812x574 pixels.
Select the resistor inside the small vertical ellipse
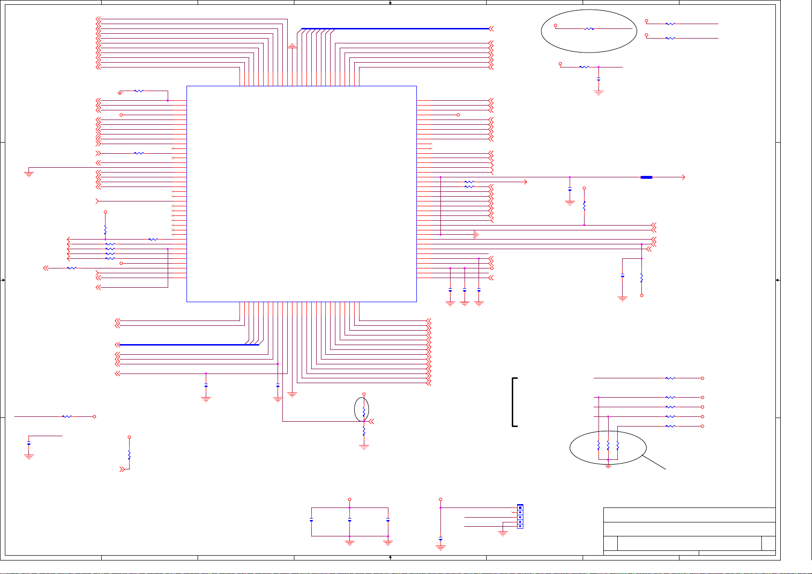(364, 411)
